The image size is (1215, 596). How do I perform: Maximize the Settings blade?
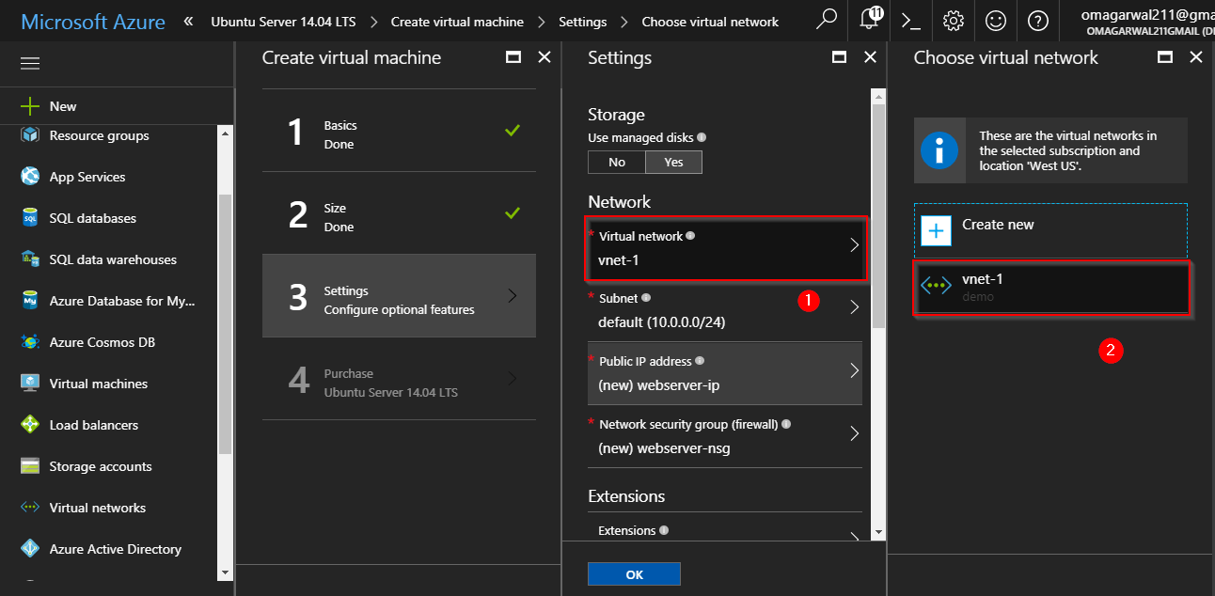[840, 57]
